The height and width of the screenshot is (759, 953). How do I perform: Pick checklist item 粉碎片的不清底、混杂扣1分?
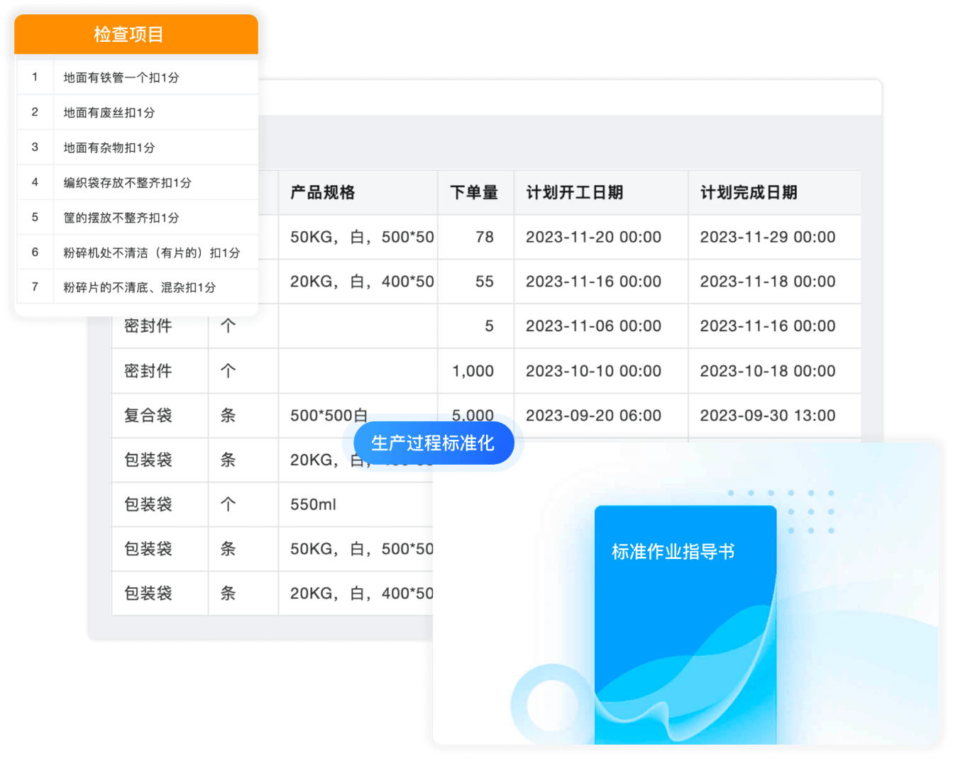click(x=139, y=287)
